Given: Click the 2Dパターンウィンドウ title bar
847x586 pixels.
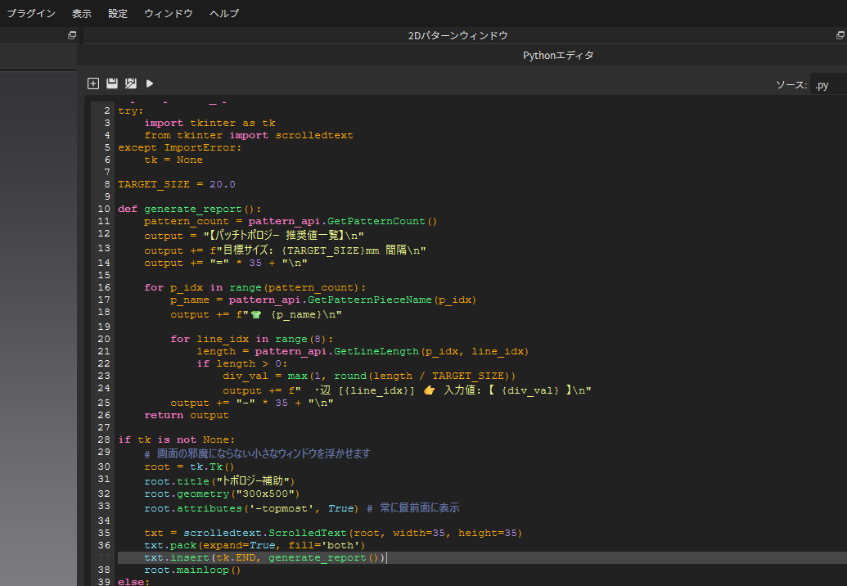Looking at the screenshot, I should click(x=458, y=36).
